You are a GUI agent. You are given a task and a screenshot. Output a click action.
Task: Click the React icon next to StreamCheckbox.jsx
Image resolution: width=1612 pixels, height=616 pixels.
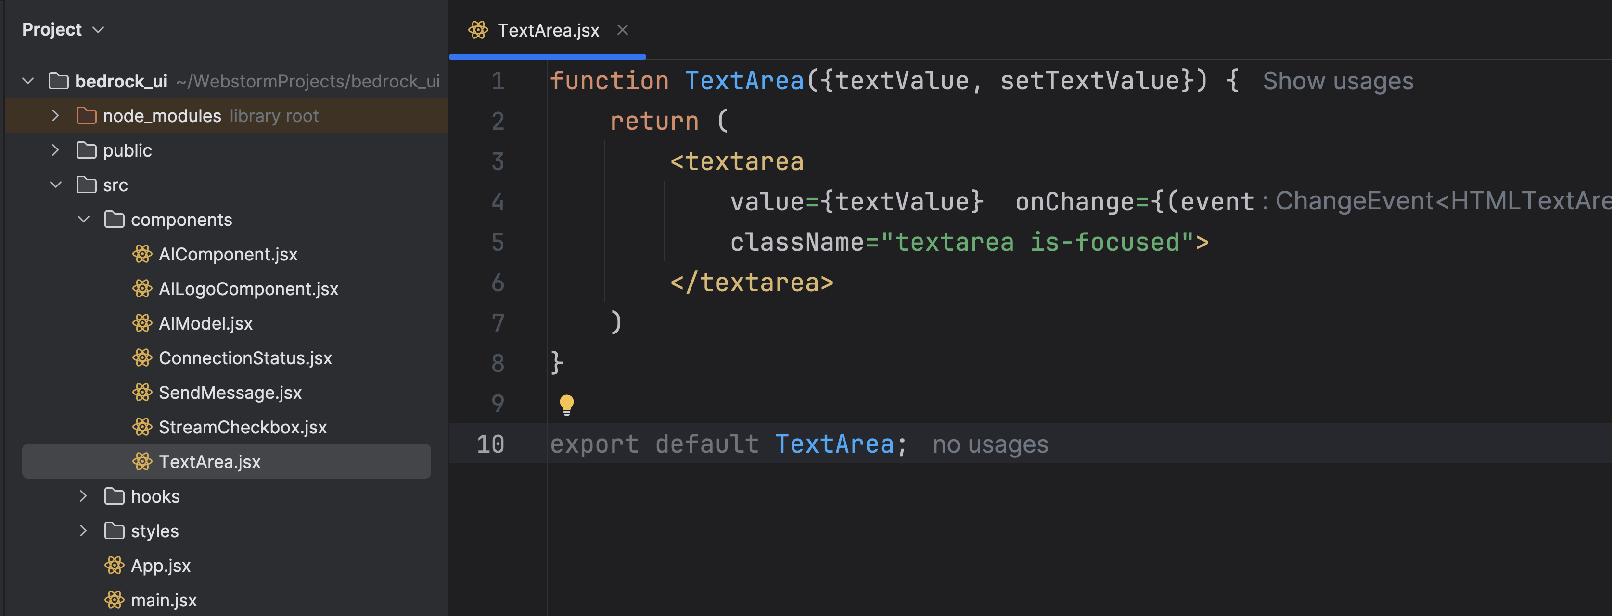(x=142, y=427)
